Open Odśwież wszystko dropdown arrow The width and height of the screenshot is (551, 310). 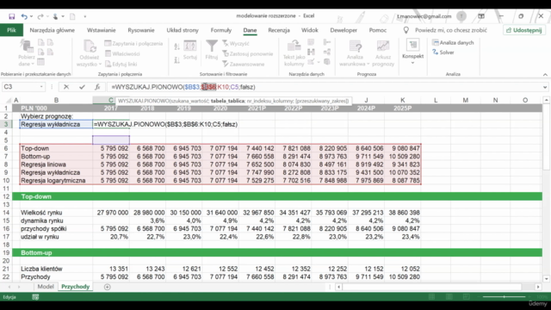pyautogui.click(x=100, y=64)
